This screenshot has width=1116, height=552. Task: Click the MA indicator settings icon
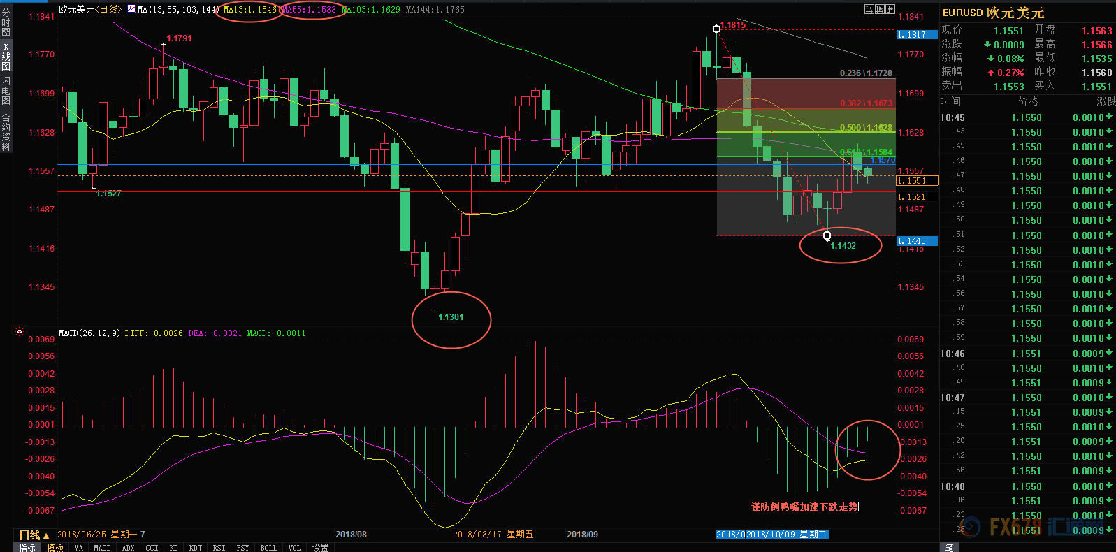point(131,9)
